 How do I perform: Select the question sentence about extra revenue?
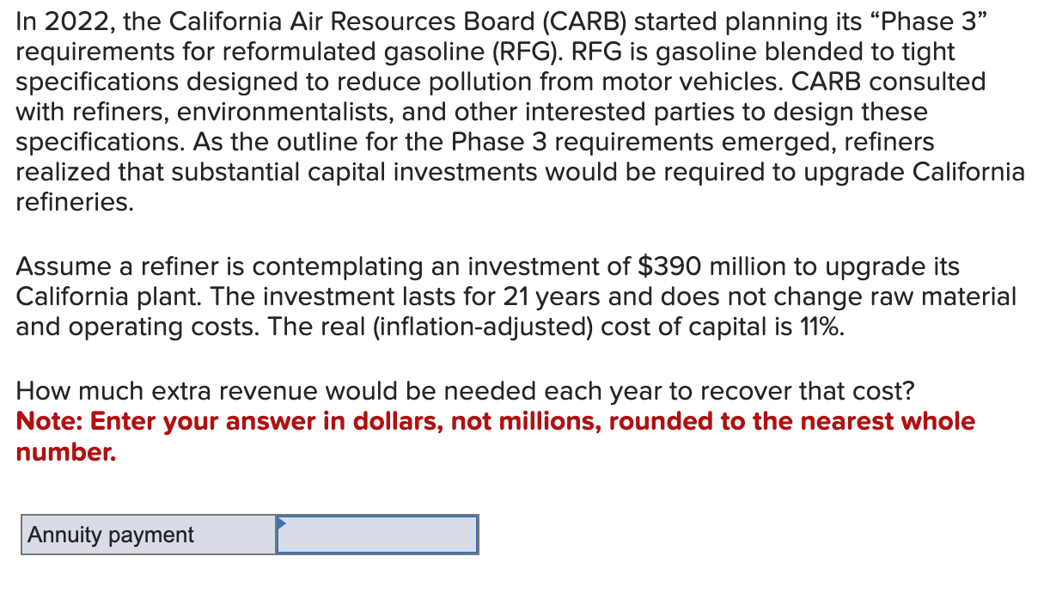pos(464,391)
